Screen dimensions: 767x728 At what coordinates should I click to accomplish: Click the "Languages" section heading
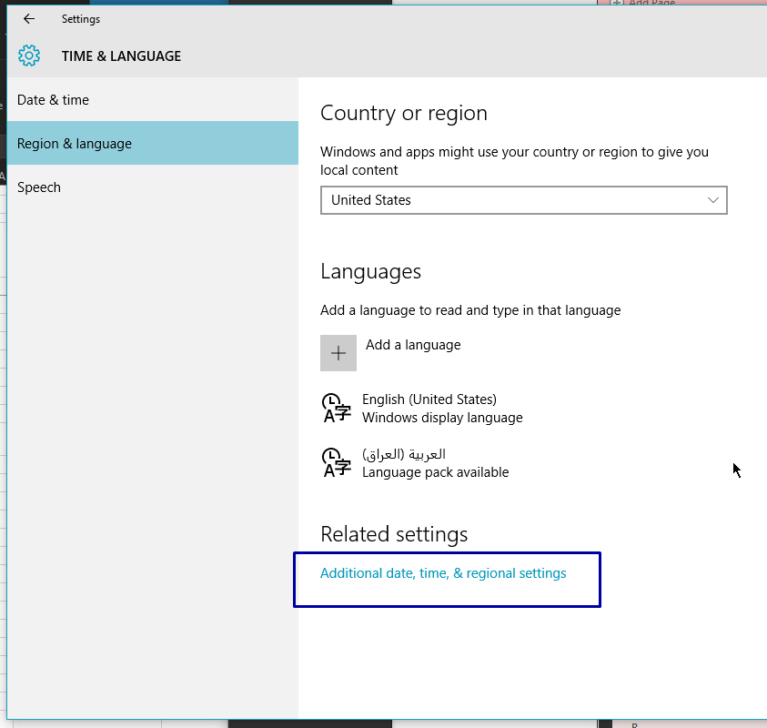[370, 271]
